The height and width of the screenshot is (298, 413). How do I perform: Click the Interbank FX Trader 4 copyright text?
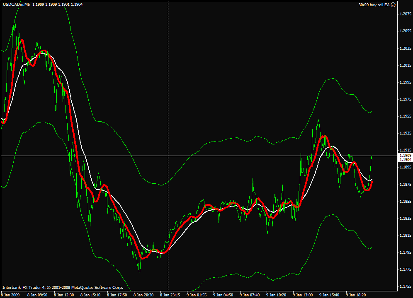pyautogui.click(x=63, y=288)
